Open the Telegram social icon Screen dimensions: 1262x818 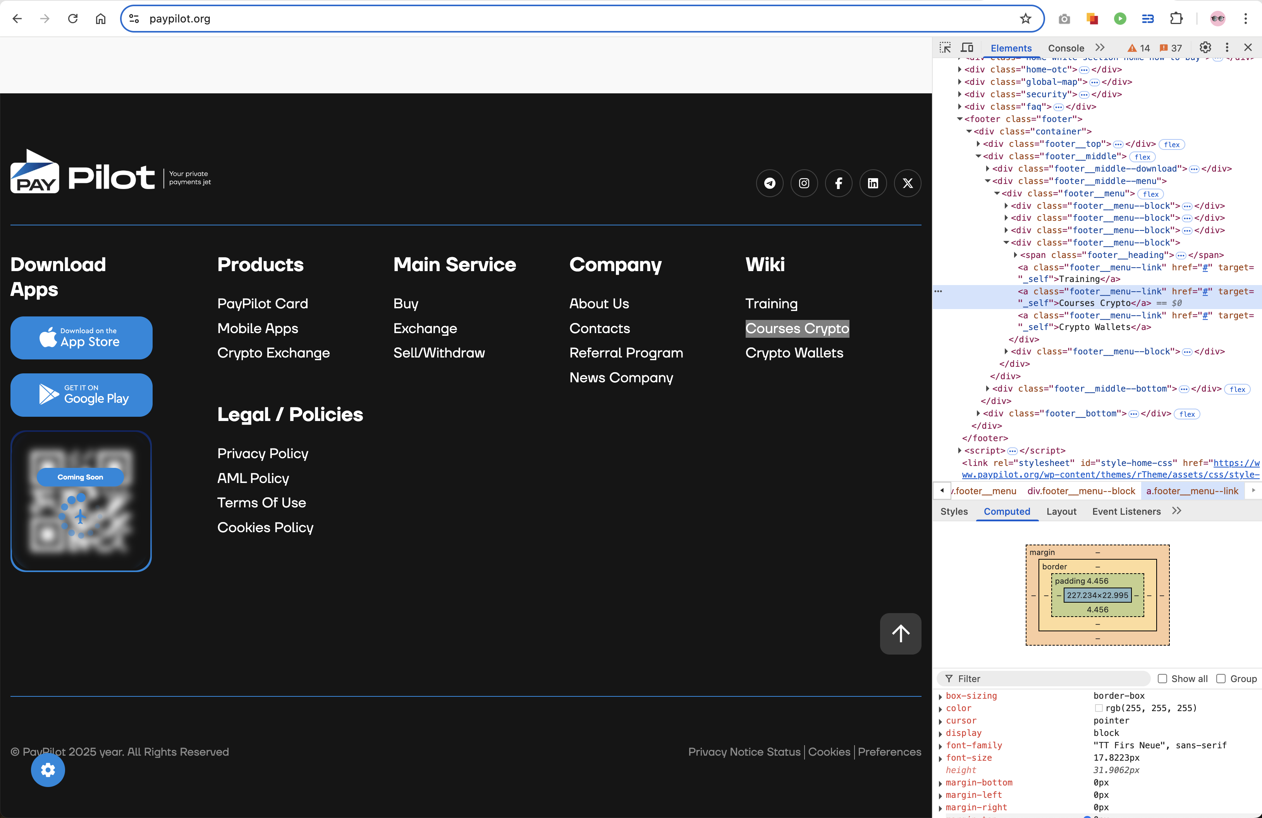point(769,184)
